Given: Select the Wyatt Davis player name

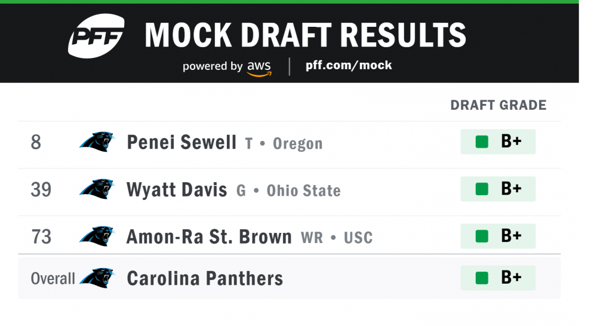Looking at the screenshot, I should pyautogui.click(x=177, y=190).
